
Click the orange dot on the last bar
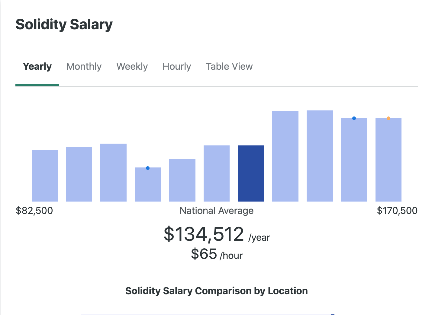tap(388, 118)
